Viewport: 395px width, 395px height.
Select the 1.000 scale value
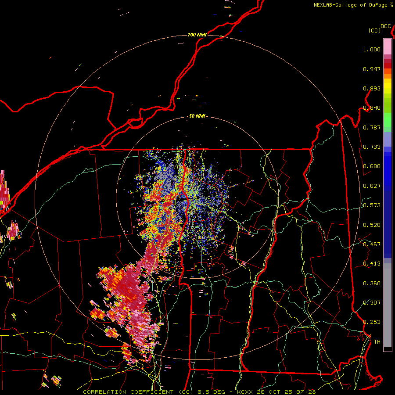(x=372, y=49)
